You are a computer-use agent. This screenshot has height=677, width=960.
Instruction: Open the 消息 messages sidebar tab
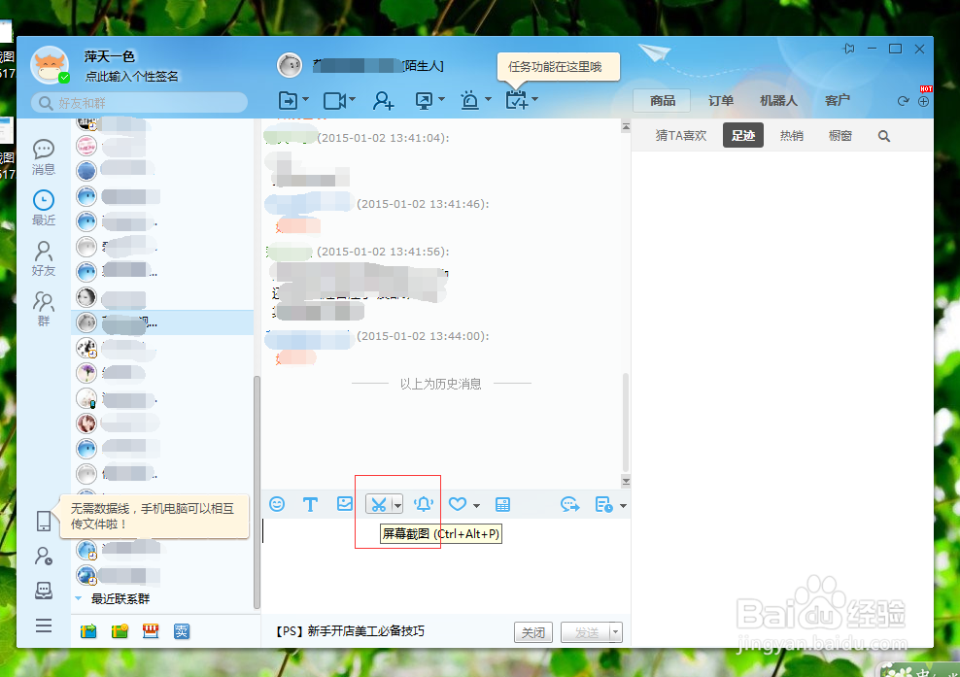pyautogui.click(x=44, y=157)
